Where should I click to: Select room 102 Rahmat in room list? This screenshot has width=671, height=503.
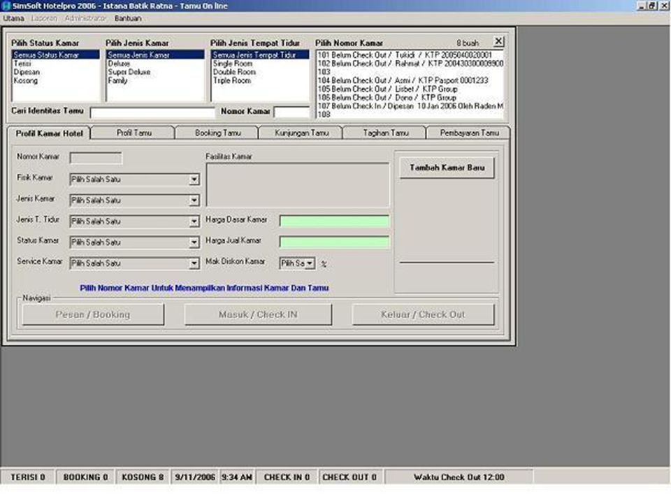point(410,64)
